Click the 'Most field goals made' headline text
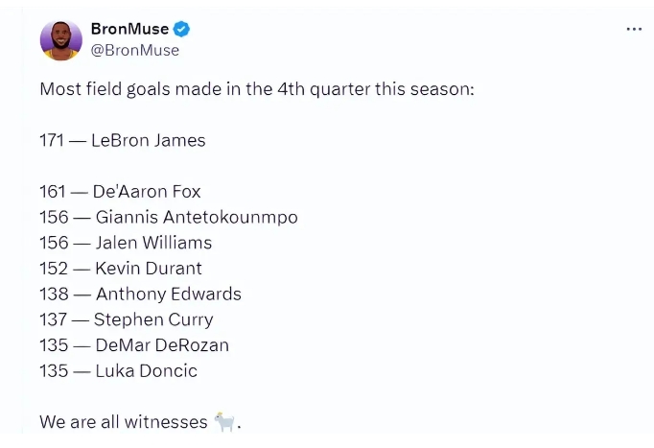Screen dimensions: 654x448 [257, 89]
